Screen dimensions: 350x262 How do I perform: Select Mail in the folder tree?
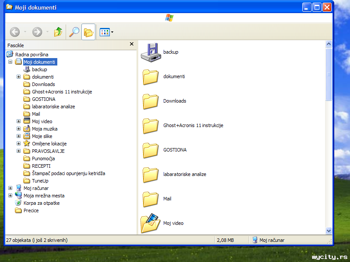click(x=36, y=114)
